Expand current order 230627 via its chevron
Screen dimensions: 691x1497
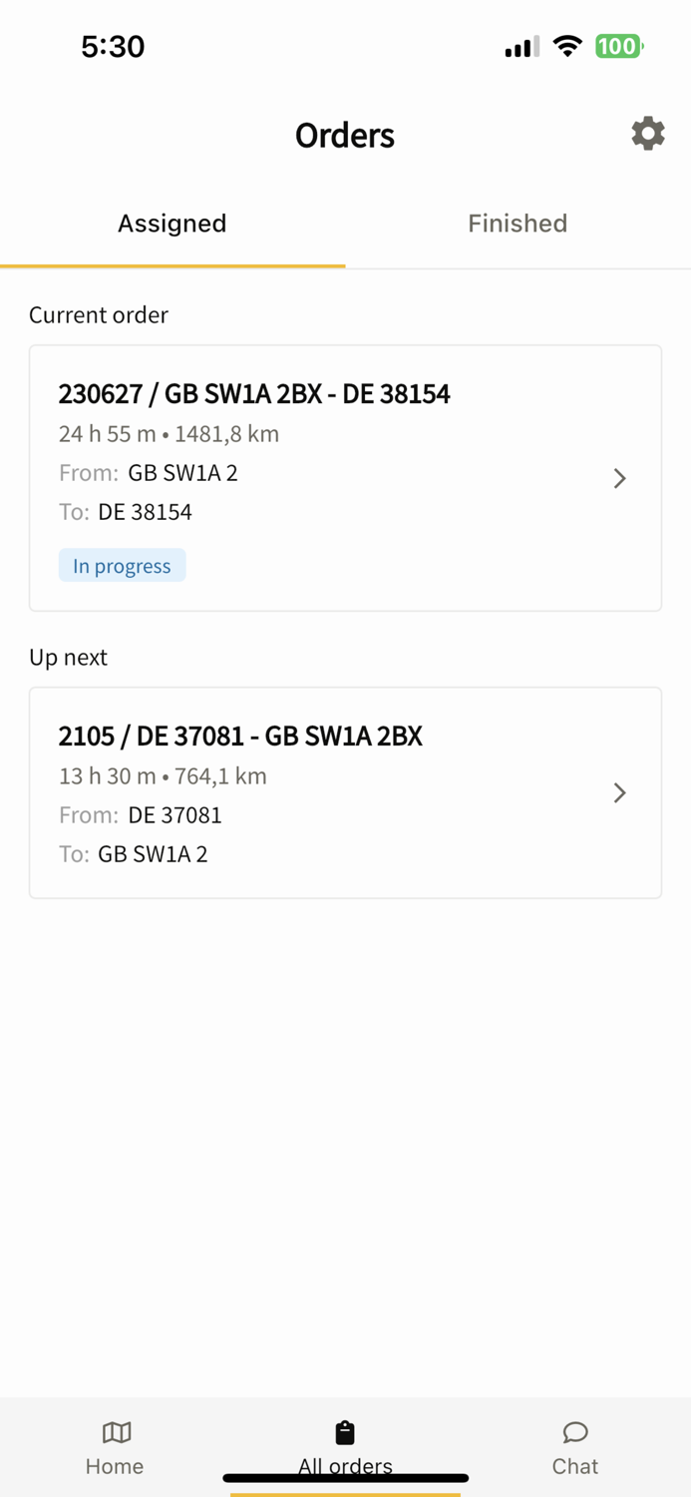tap(619, 478)
